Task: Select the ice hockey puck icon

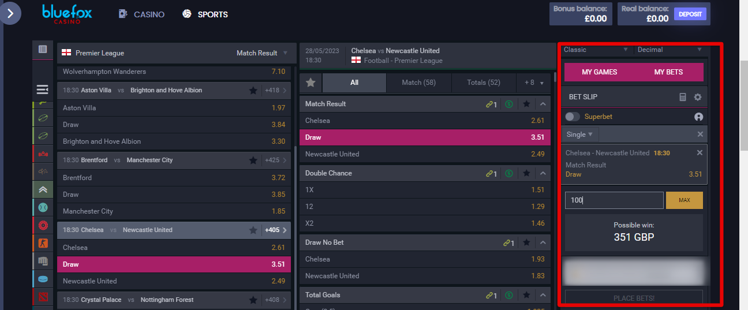Action: 43,279
